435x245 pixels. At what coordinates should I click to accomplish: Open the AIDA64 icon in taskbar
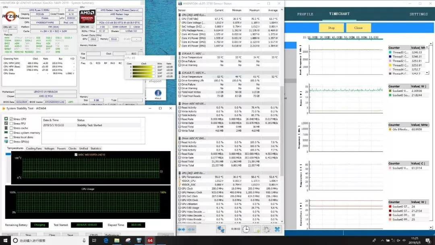coord(150,241)
